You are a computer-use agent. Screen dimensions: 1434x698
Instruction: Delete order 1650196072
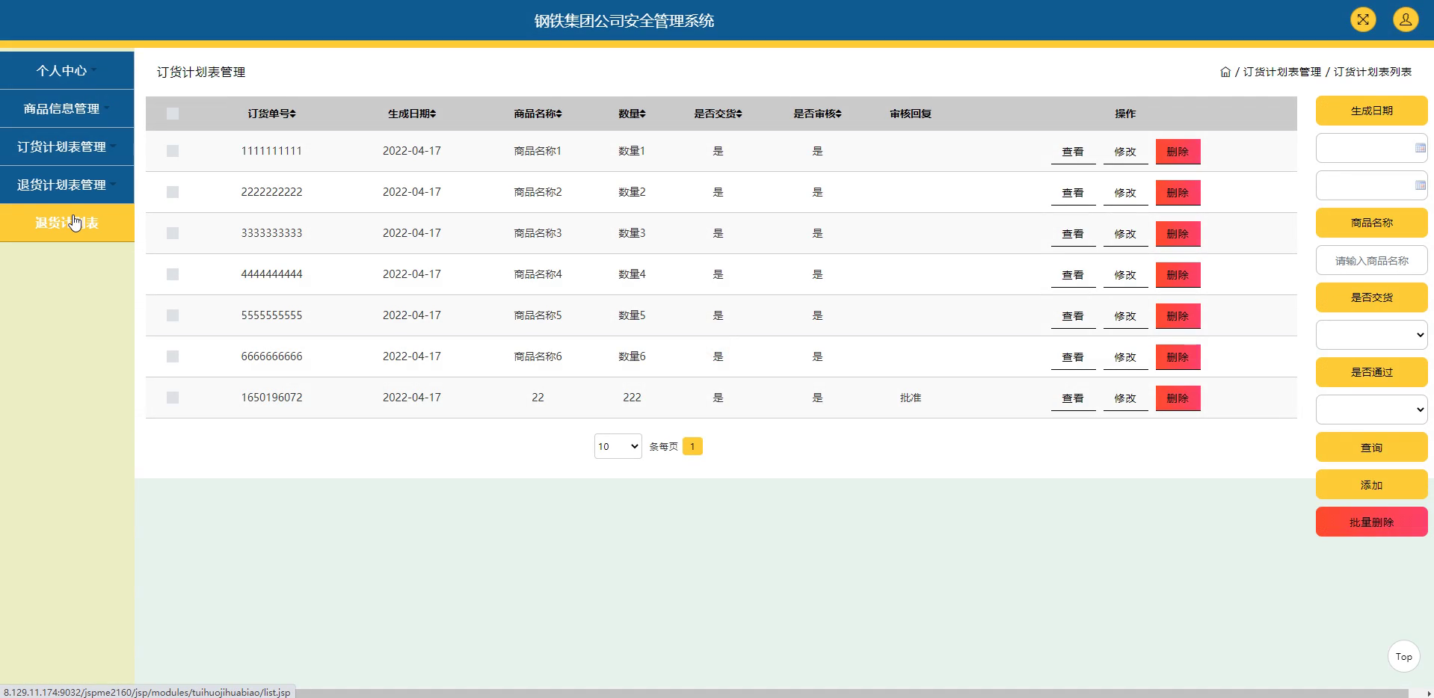click(x=1178, y=398)
